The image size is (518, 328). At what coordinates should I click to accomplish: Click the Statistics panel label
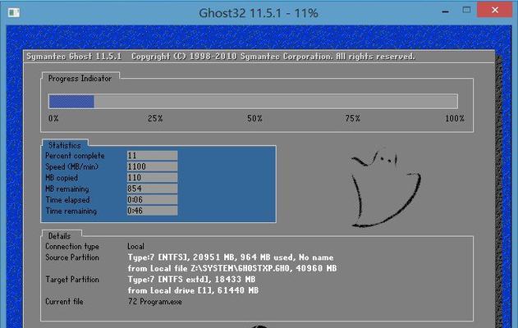(x=65, y=145)
